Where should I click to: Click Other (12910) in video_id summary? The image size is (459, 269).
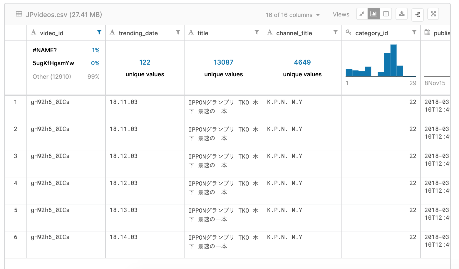[52, 77]
